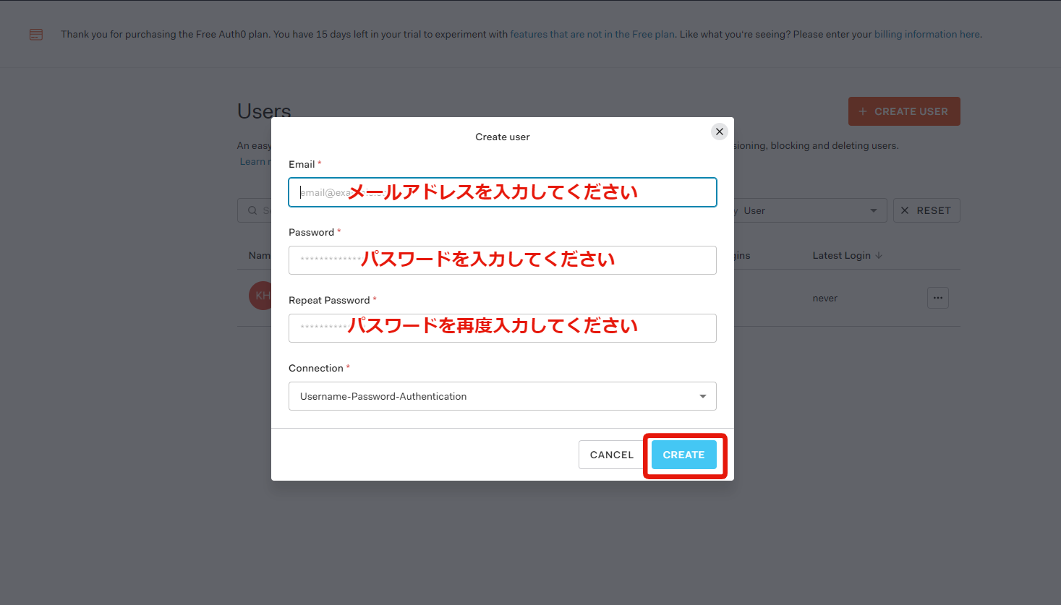Viewport: 1061px width, 605px height.
Task: Click the CANCEL button
Action: 611,455
